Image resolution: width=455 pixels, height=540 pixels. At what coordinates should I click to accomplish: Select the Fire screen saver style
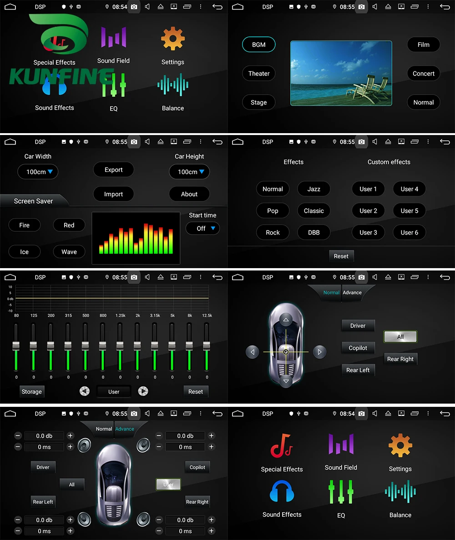tap(24, 225)
